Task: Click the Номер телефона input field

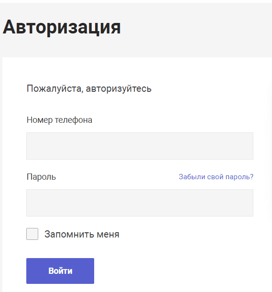Action: point(140,146)
